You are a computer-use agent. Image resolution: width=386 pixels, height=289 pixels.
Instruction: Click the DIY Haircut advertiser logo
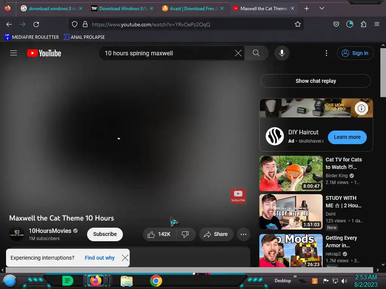[x=274, y=136]
